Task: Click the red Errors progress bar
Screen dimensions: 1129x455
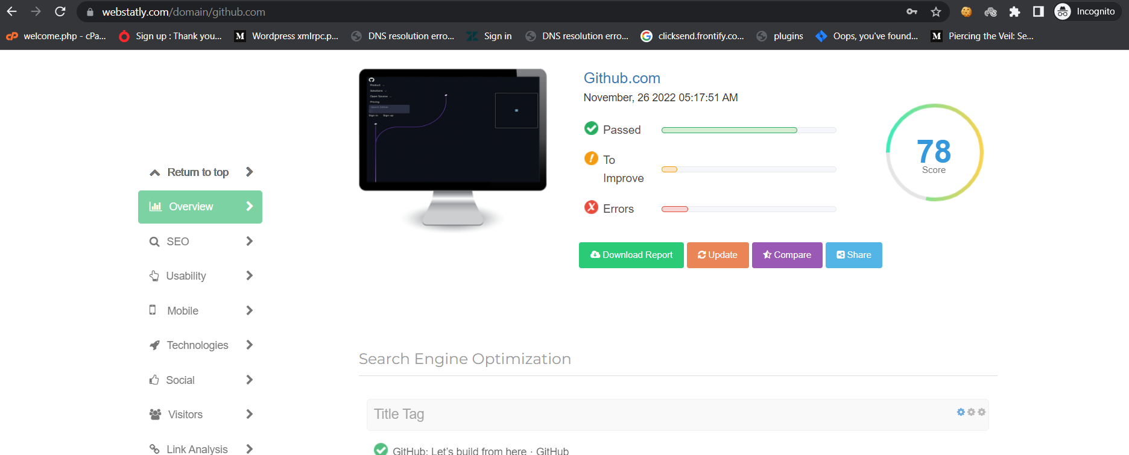Action: (749, 209)
